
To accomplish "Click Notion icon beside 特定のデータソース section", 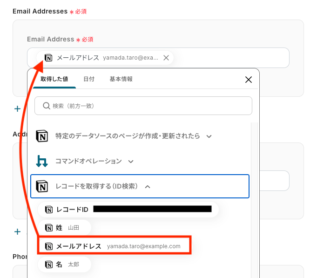I will (x=42, y=136).
